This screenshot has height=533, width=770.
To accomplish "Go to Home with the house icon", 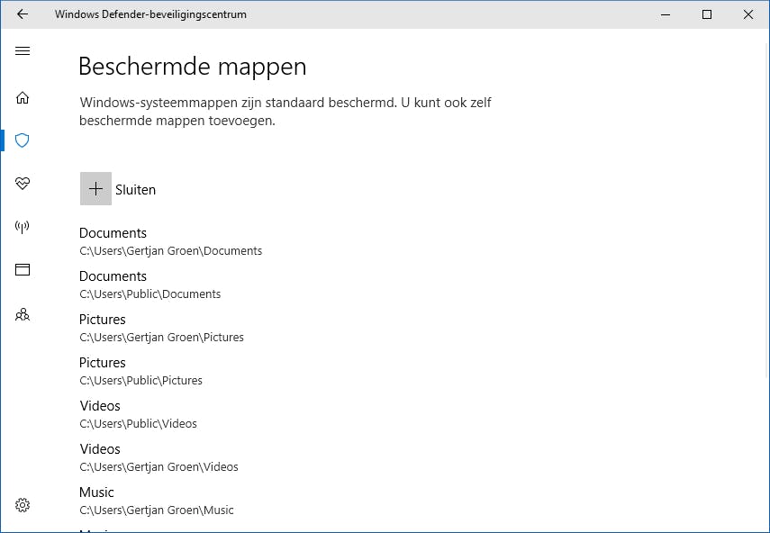I will coord(22,97).
